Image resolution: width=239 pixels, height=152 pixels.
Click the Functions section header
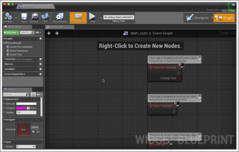pos(23,59)
